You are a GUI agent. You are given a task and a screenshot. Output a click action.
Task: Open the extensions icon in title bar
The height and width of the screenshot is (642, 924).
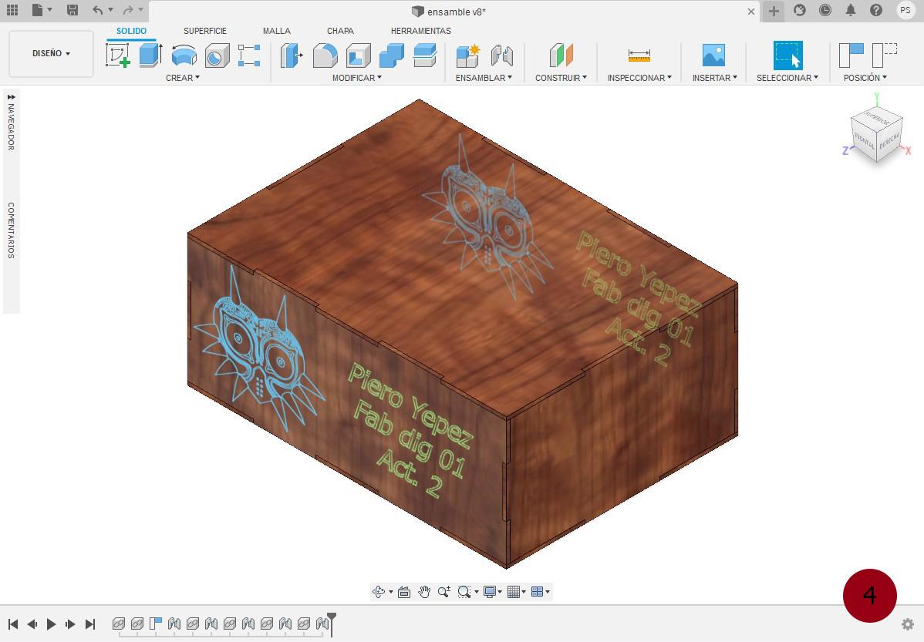point(800,10)
